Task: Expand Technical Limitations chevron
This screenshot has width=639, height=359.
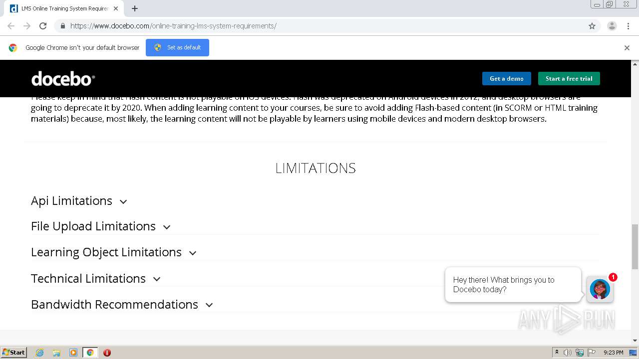Action: (157, 279)
